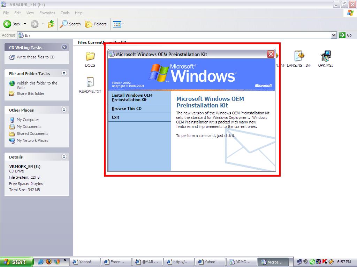Image resolution: width=357 pixels, height=267 pixels.
Task: Click the Microsoft Windows OEM Preinstallation Kit heading
Action: (x=210, y=102)
